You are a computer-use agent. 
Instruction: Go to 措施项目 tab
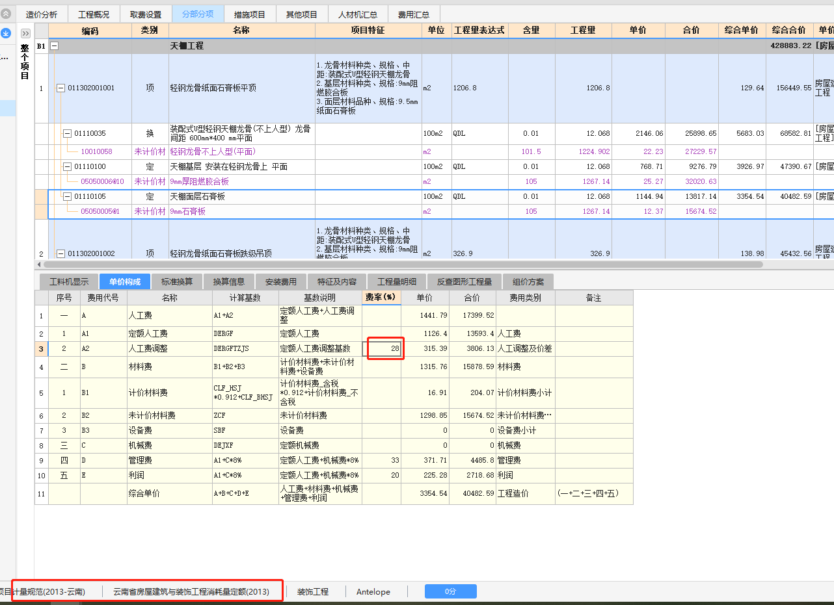click(250, 14)
